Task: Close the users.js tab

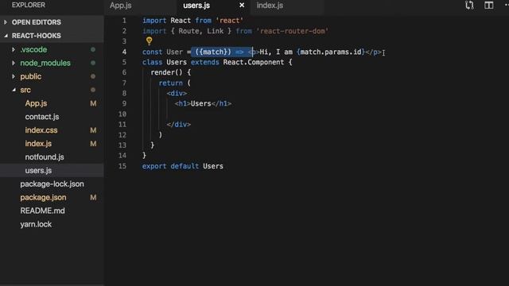Action: click(242, 6)
